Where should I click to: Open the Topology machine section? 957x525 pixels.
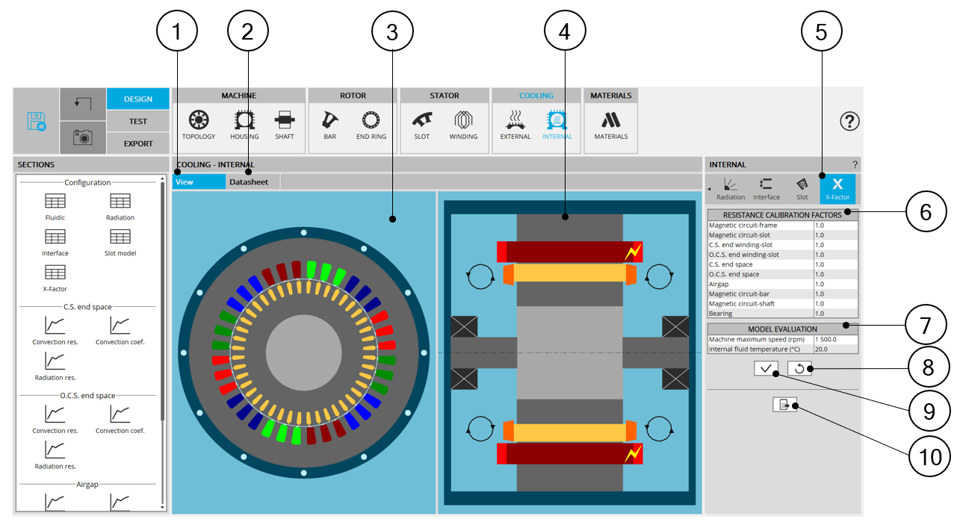[x=198, y=124]
